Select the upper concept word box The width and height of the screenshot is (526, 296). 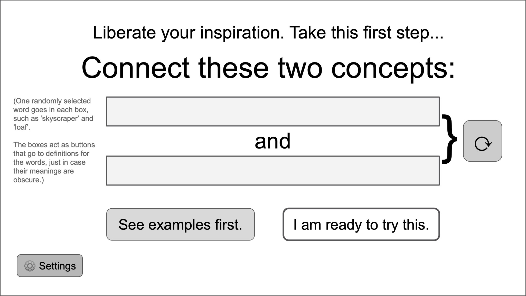pyautogui.click(x=273, y=112)
